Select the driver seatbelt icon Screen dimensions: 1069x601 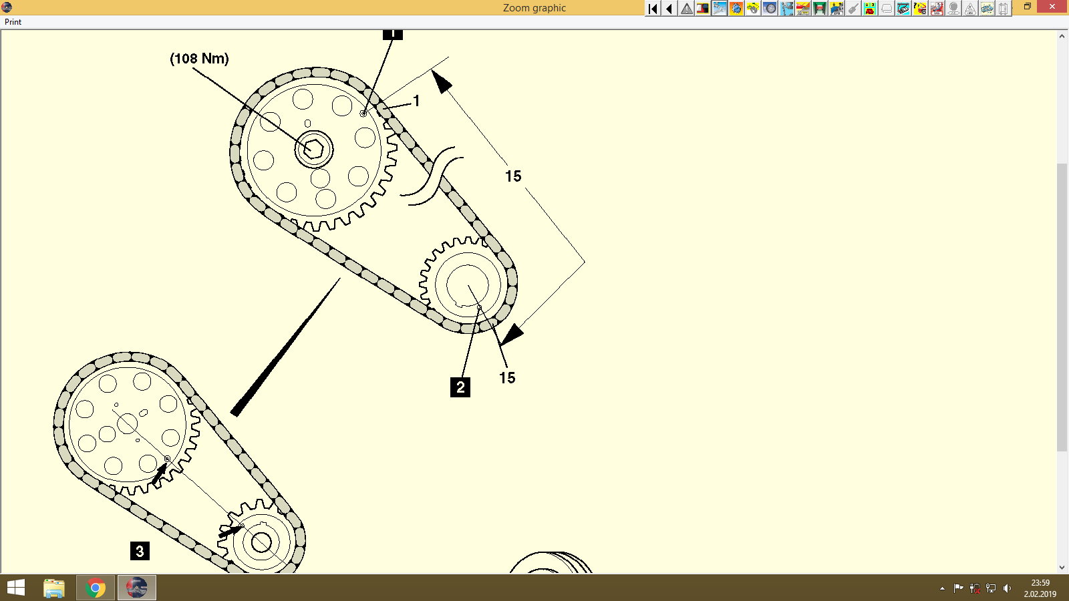(937, 9)
